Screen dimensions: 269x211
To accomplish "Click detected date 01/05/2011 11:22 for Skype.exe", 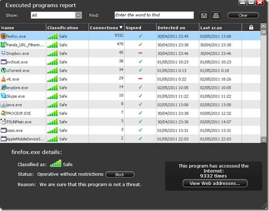I will tap(173, 96).
